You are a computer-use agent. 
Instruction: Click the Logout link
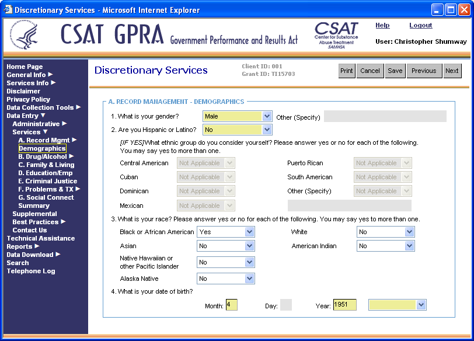(420, 26)
